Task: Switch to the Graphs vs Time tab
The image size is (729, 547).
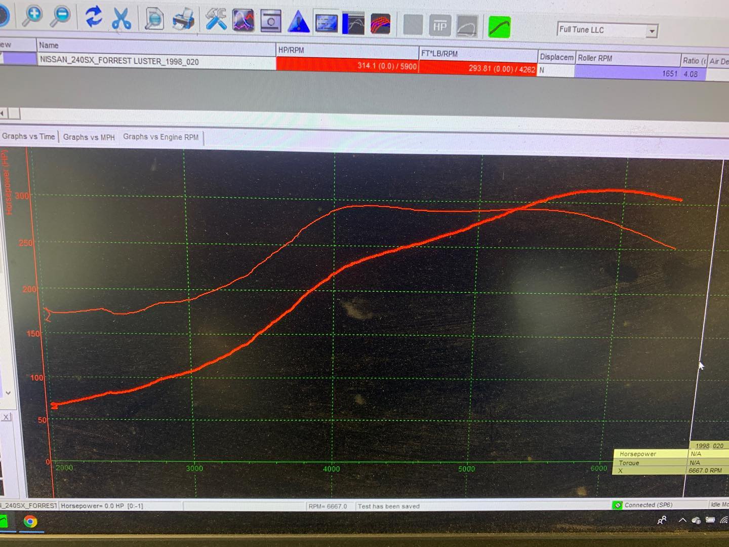Action: 28,136
